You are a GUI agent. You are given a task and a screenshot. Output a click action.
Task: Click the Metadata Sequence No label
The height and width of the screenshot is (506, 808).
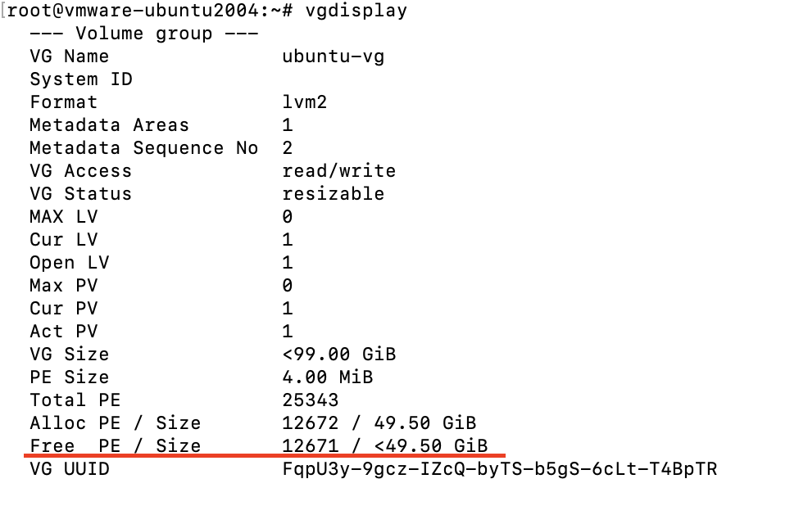pos(143,148)
